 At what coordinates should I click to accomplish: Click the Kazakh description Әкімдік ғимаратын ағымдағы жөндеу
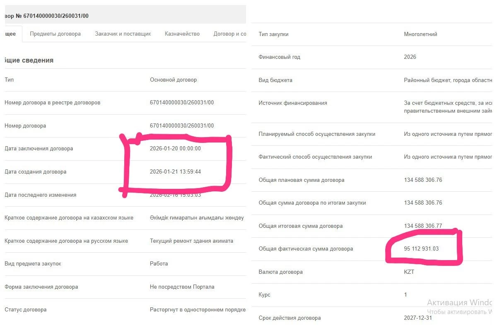coord(197,218)
